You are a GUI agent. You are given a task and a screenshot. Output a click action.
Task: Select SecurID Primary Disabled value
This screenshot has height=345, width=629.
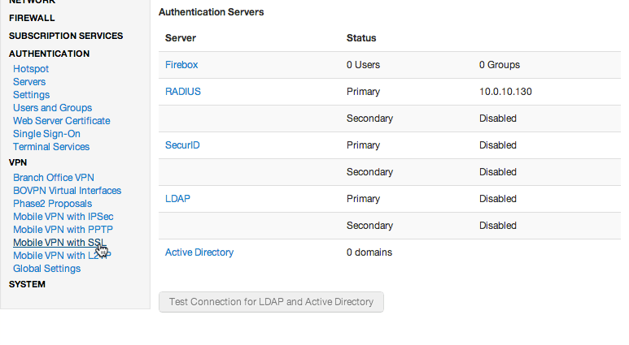[x=497, y=145]
